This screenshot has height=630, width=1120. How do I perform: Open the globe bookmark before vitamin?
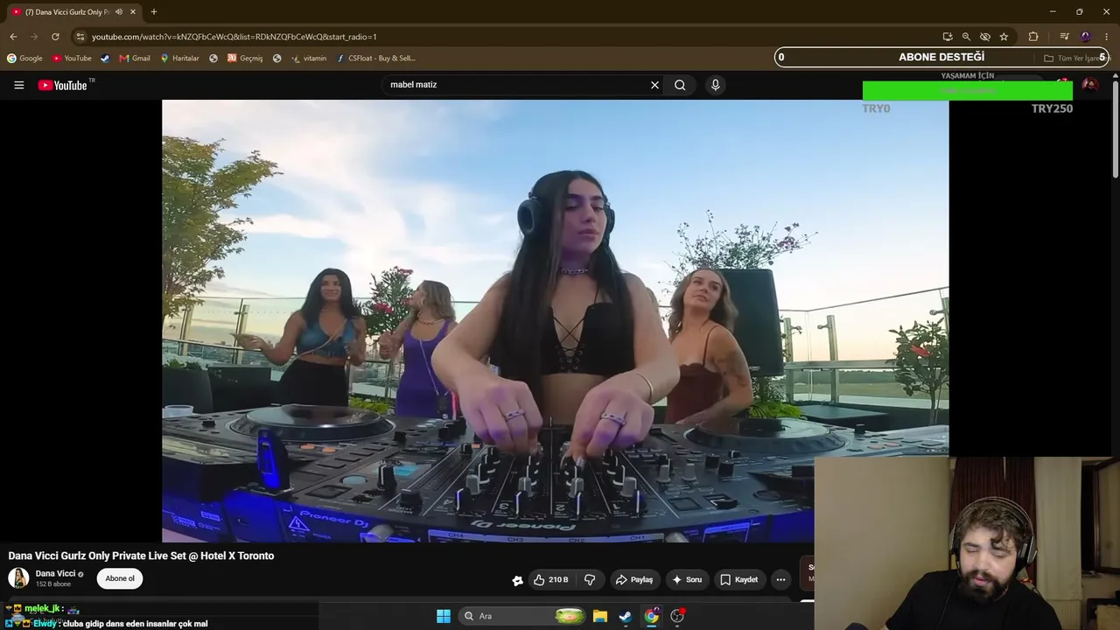point(277,59)
